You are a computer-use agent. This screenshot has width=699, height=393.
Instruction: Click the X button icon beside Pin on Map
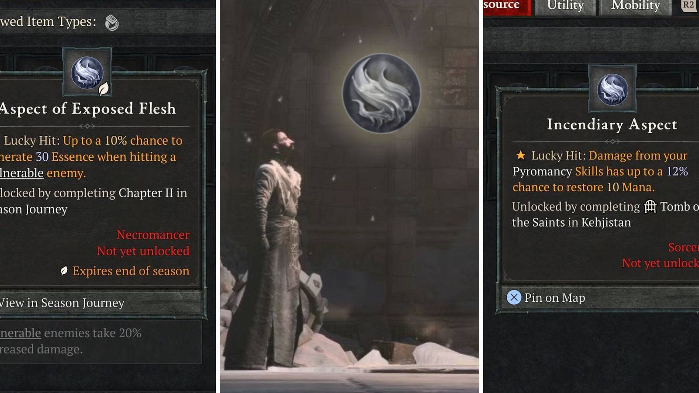tap(514, 298)
